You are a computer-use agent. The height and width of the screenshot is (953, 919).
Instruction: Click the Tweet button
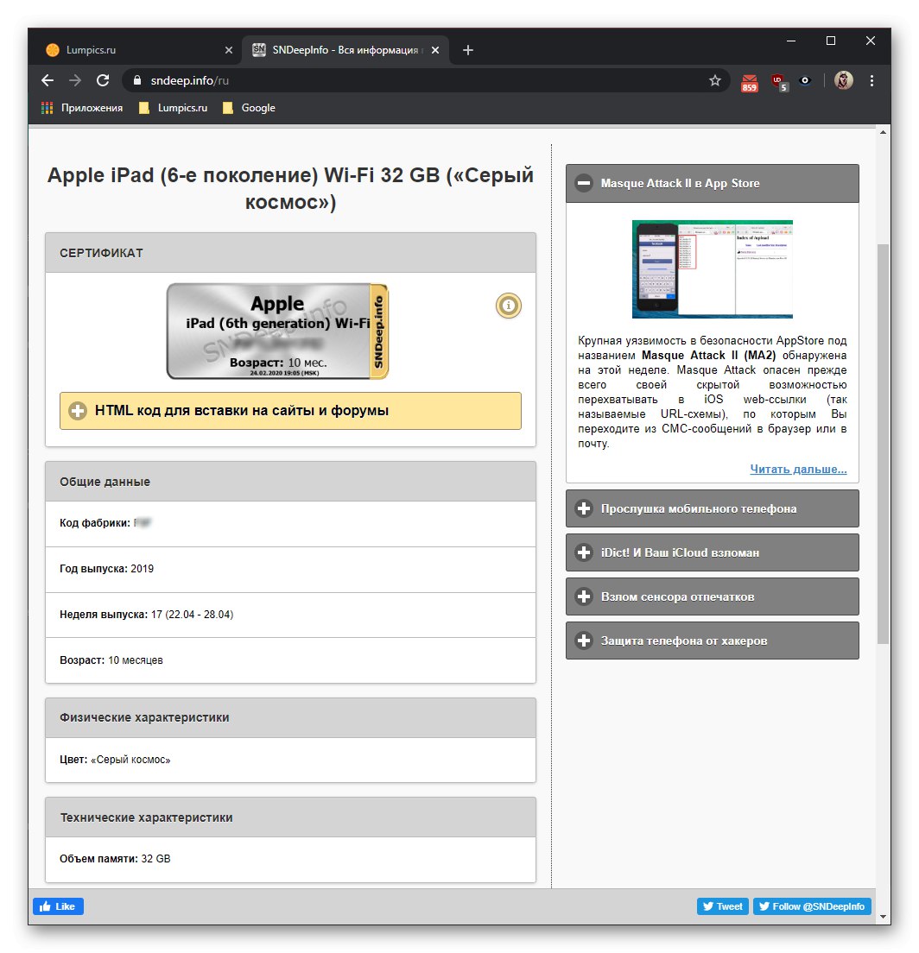pos(723,906)
